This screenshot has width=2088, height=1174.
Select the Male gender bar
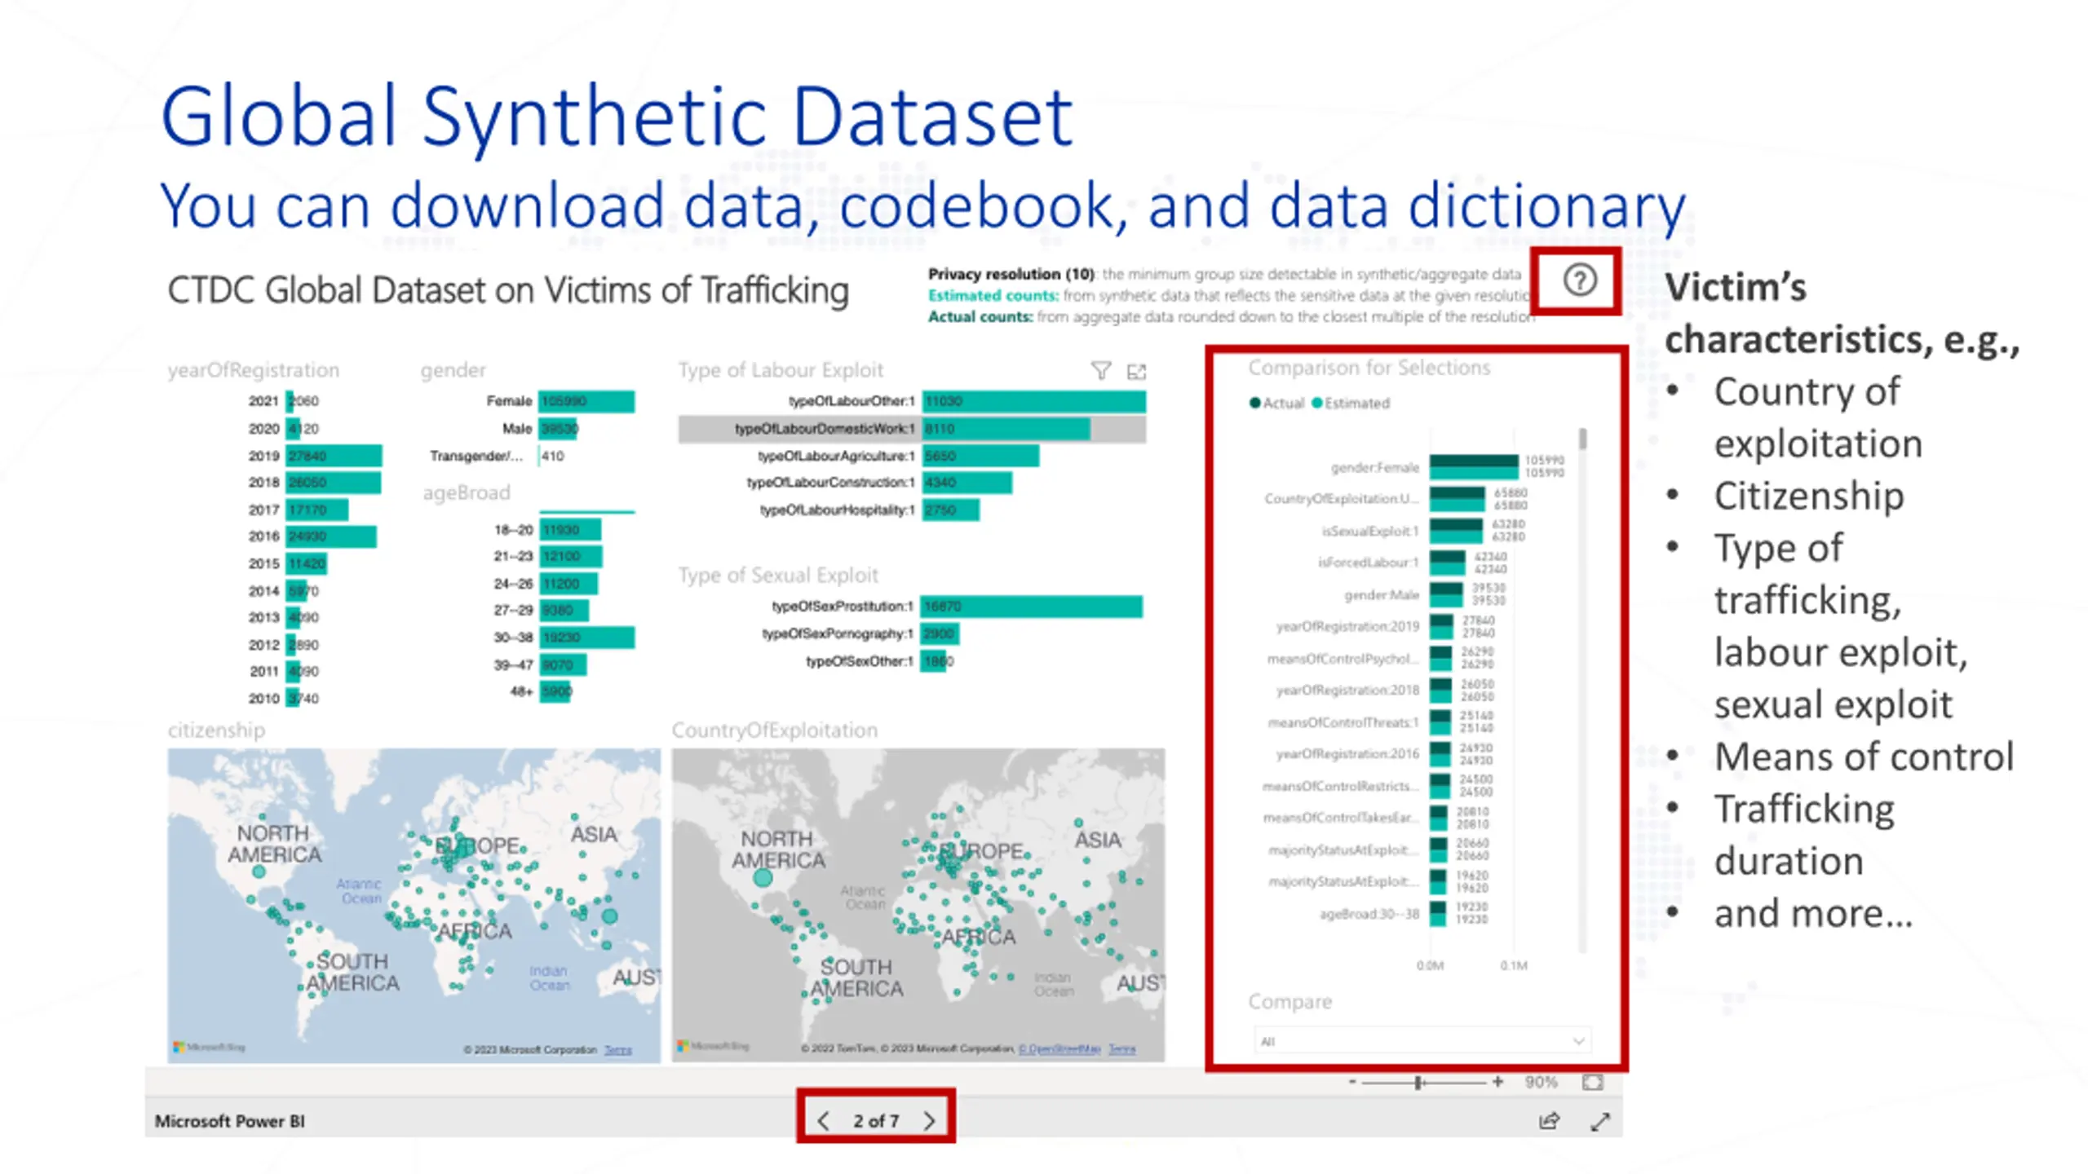coord(559,429)
